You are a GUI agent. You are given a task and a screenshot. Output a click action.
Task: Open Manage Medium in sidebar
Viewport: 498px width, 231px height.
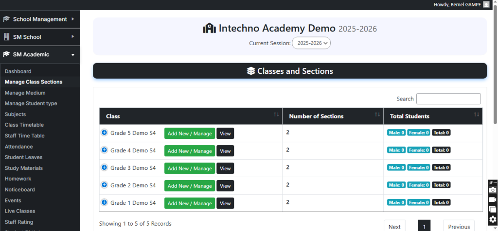tap(25, 93)
